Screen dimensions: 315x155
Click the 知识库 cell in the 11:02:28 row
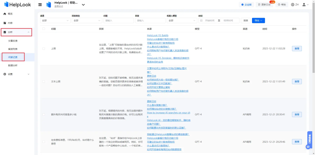point(246,49)
